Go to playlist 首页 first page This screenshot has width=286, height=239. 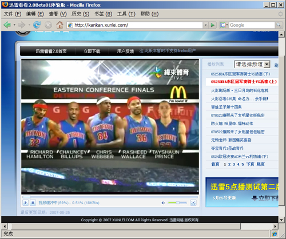coord(215,164)
